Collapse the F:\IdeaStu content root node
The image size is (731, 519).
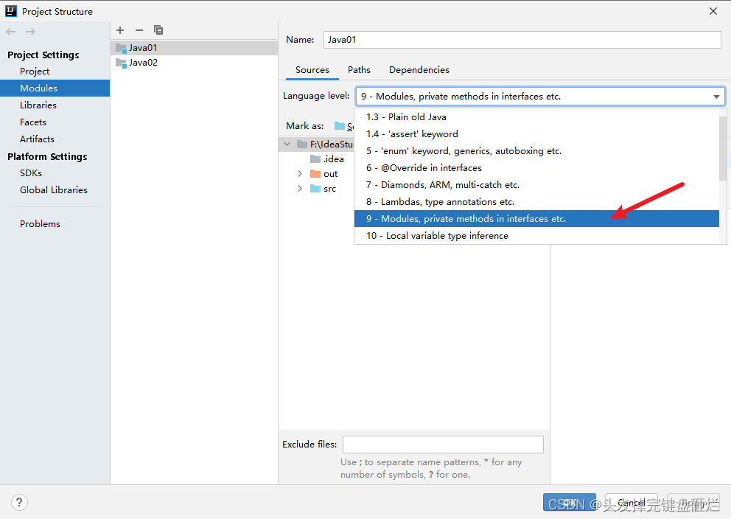click(287, 144)
